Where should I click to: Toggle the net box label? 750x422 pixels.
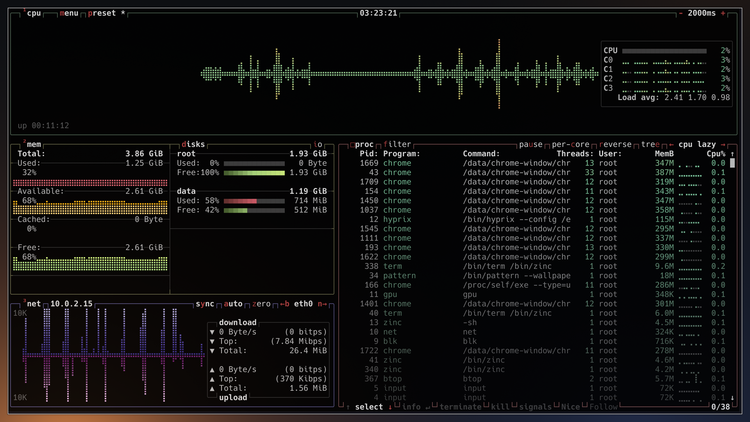pyautogui.click(x=32, y=304)
